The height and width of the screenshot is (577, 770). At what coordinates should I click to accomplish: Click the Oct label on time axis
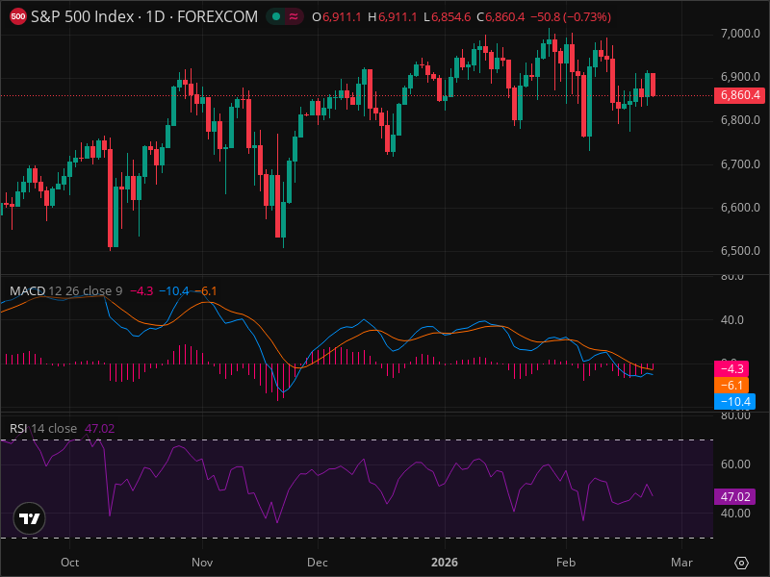(69, 563)
